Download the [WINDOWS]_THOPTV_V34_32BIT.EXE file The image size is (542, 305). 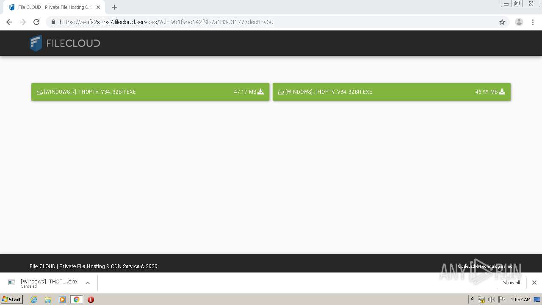(392, 92)
